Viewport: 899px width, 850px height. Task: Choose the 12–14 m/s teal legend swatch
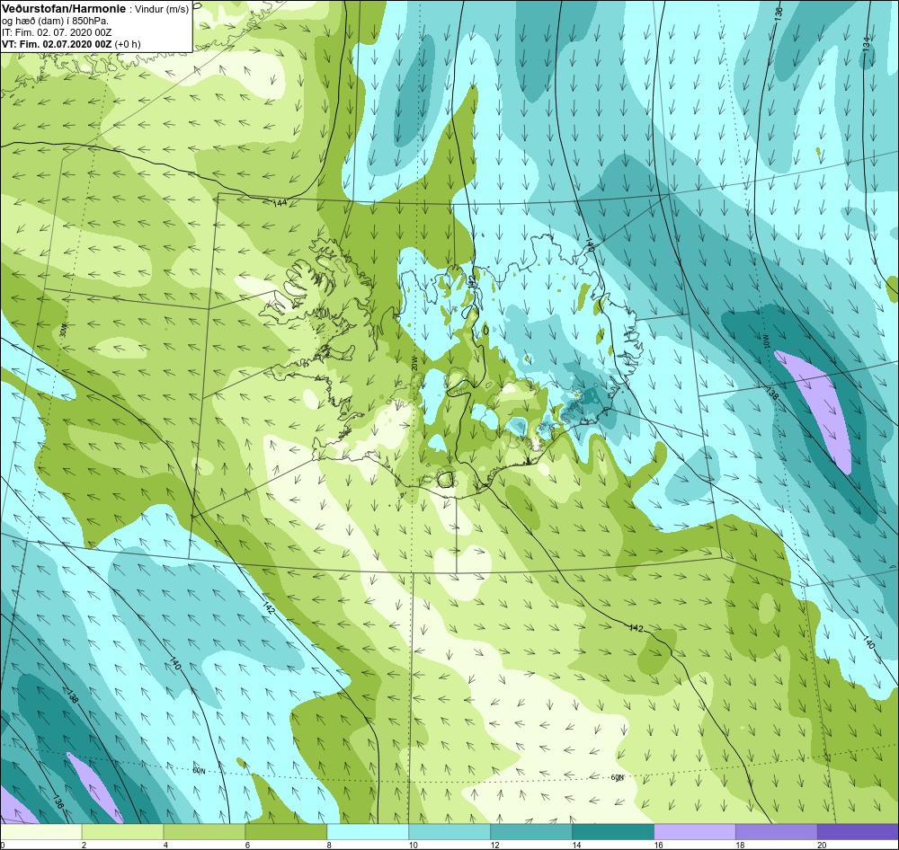pyautogui.click(x=531, y=832)
